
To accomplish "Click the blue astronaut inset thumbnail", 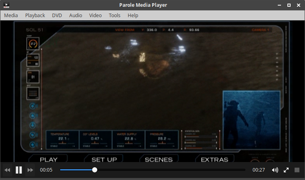I will pyautogui.click(x=251, y=120).
